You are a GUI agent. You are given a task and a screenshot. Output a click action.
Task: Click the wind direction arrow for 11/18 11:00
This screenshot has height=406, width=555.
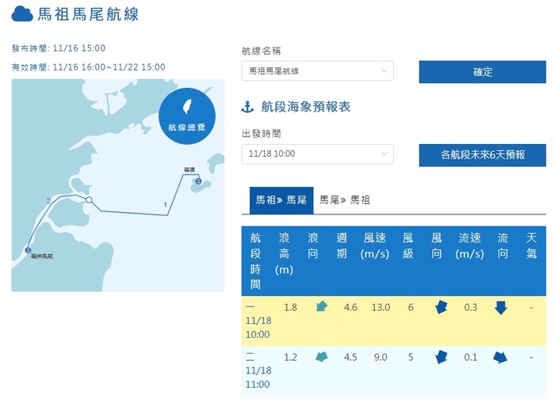pyautogui.click(x=442, y=357)
